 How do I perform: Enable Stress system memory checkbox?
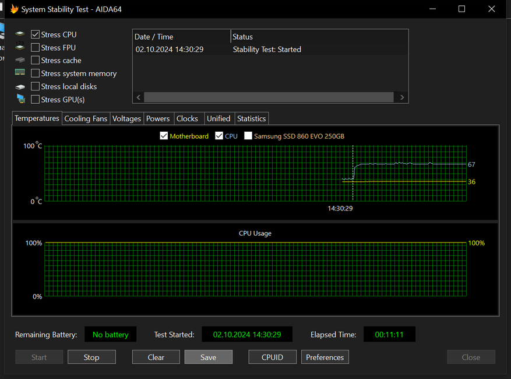pos(36,73)
